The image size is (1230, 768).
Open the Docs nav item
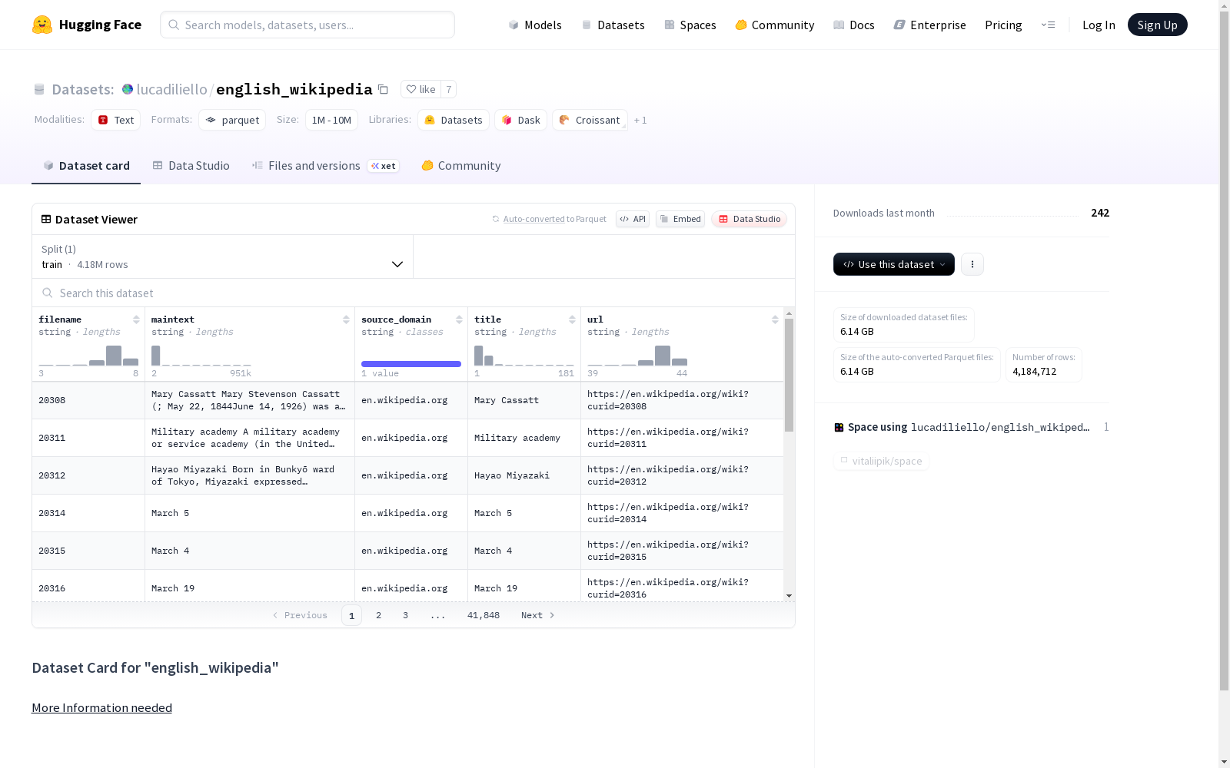pyautogui.click(x=853, y=25)
